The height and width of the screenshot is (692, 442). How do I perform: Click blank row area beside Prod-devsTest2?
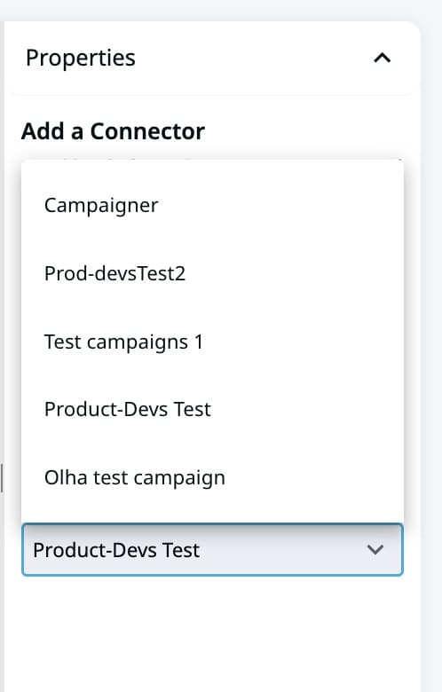coord(294,273)
